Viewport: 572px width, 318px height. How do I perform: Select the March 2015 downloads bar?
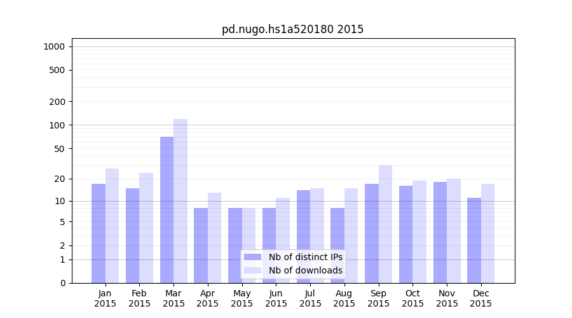[180, 200]
